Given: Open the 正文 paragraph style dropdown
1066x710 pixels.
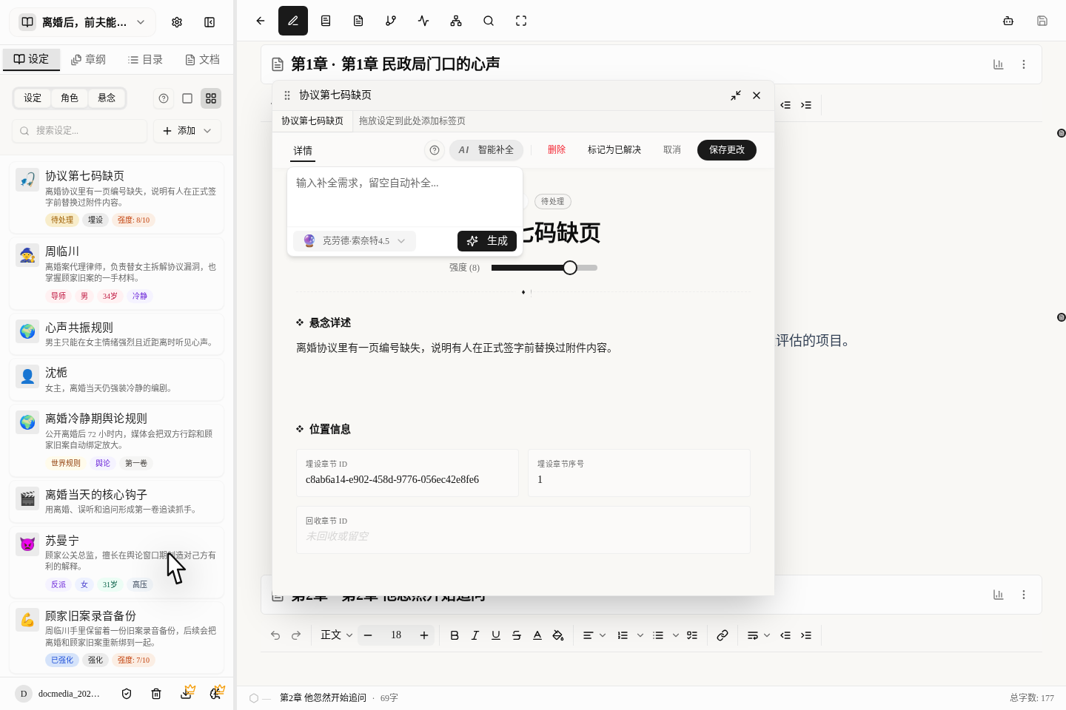Looking at the screenshot, I should coord(335,635).
